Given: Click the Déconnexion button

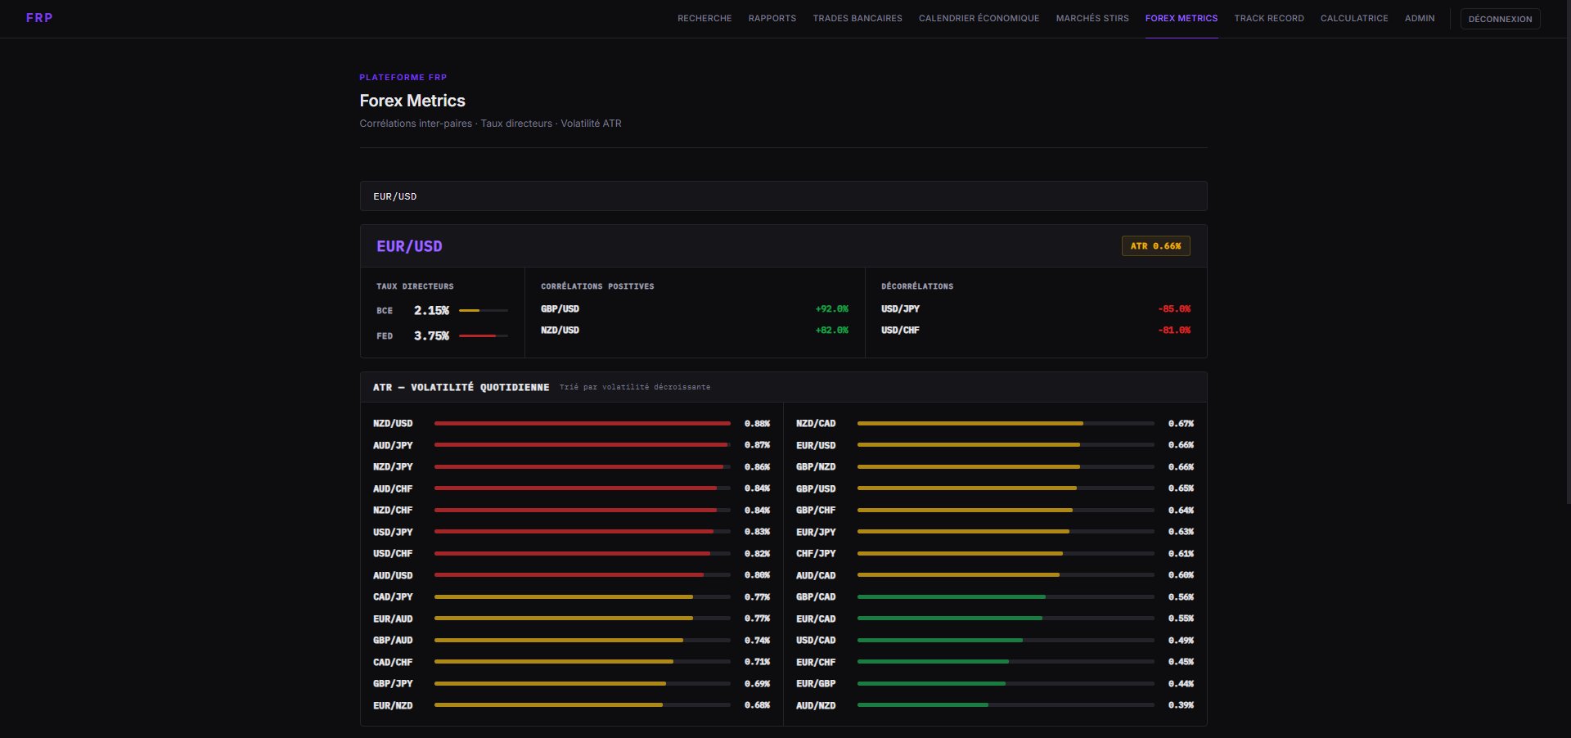Looking at the screenshot, I should click(1499, 19).
